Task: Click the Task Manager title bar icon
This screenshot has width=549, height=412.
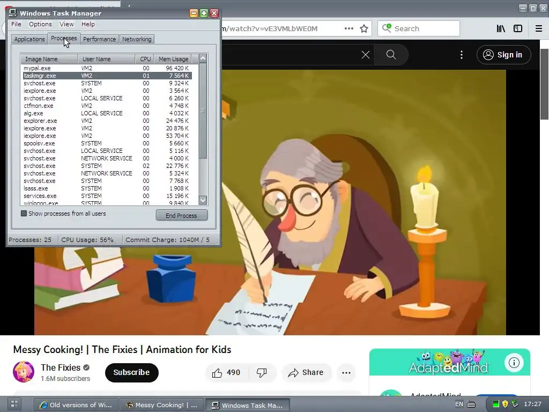Action: pyautogui.click(x=13, y=13)
